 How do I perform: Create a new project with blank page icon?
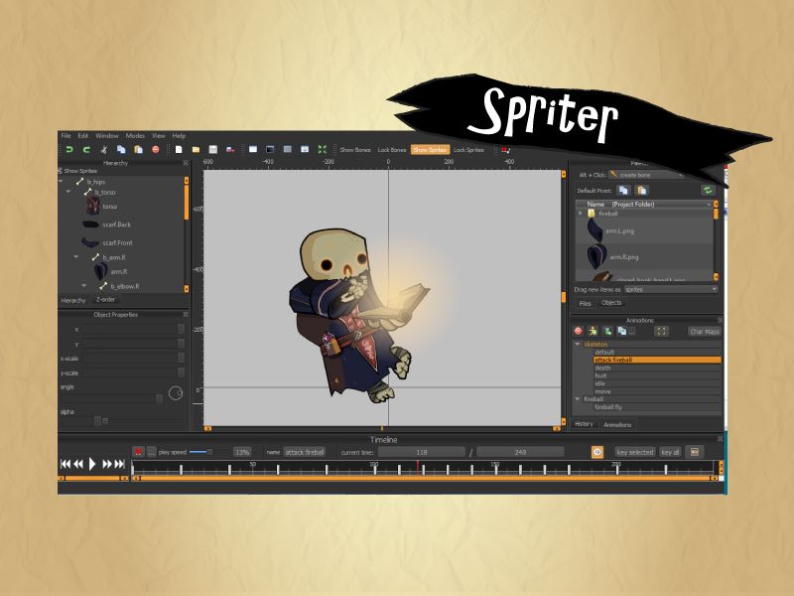pyautogui.click(x=179, y=150)
